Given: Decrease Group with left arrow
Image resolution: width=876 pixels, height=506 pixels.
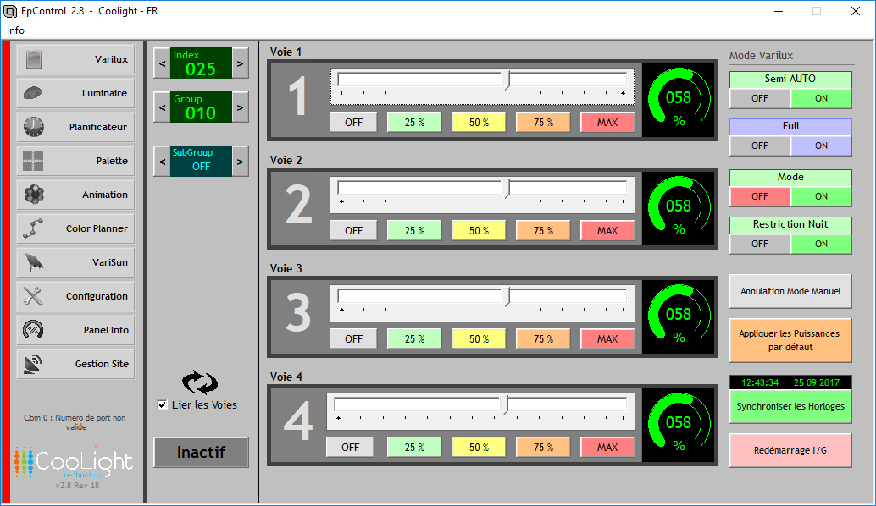Looking at the screenshot, I should click(x=162, y=107).
